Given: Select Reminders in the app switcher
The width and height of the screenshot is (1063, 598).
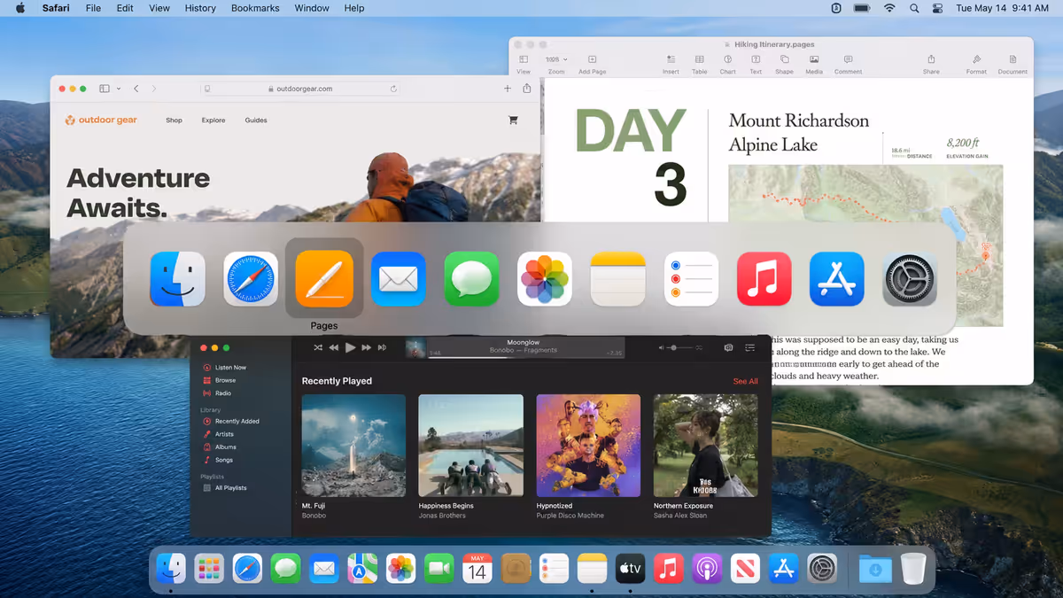Looking at the screenshot, I should point(691,279).
